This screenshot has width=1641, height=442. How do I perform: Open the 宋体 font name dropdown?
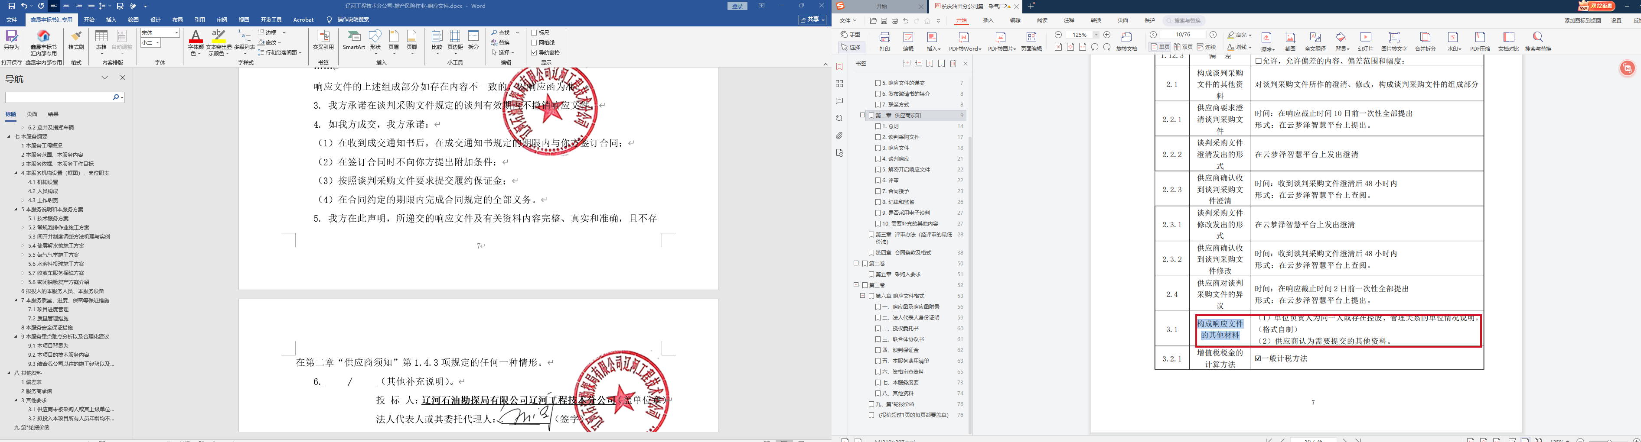click(176, 32)
